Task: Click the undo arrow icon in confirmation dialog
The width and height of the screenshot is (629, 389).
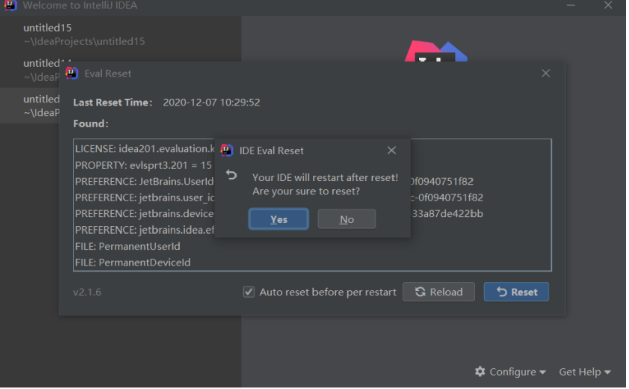Action: [x=231, y=175]
